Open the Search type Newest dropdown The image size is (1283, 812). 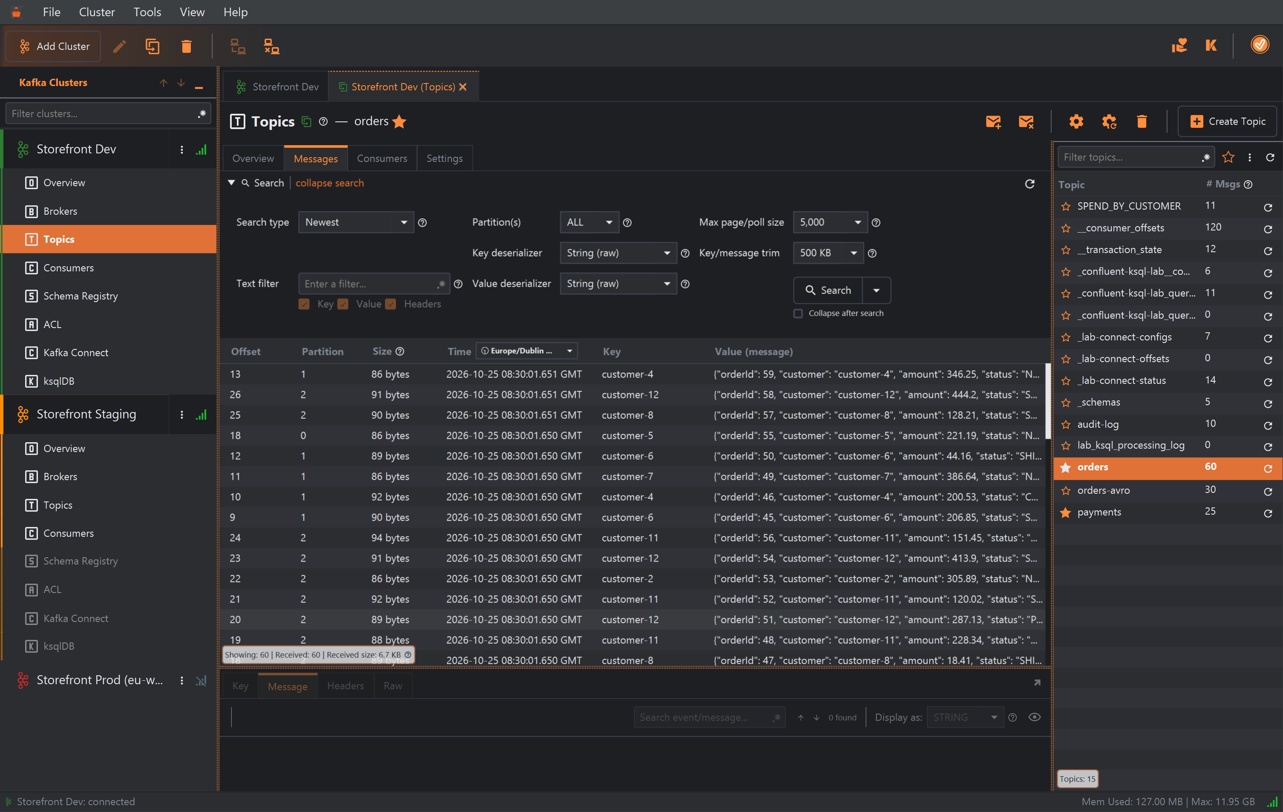pyautogui.click(x=356, y=222)
